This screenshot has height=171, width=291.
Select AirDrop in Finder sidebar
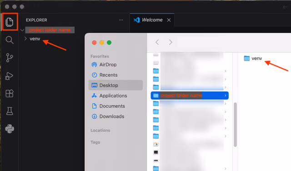click(x=115, y=64)
